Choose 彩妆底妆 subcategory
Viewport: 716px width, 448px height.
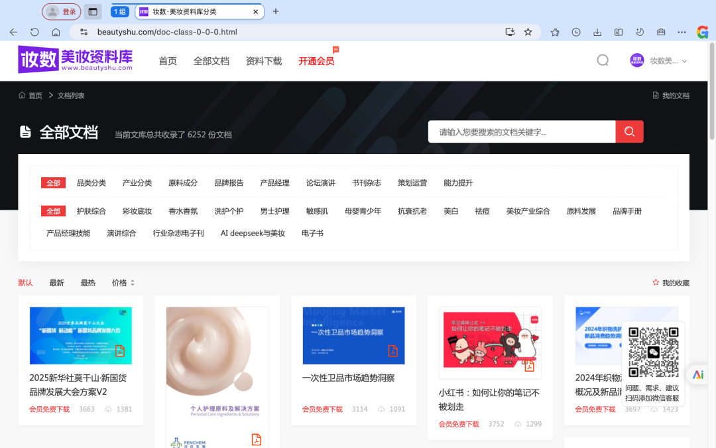click(137, 211)
